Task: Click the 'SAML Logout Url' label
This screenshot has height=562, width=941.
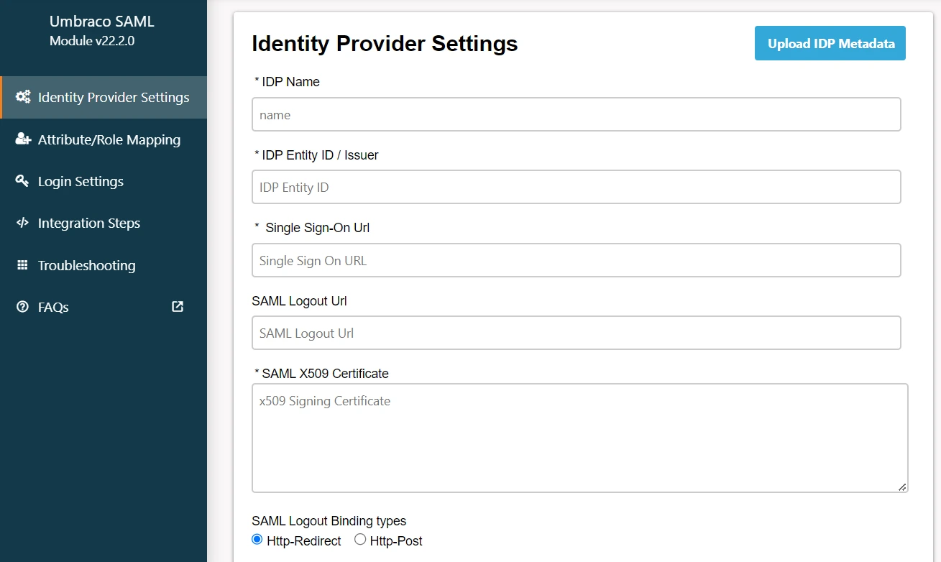Action: 299,301
